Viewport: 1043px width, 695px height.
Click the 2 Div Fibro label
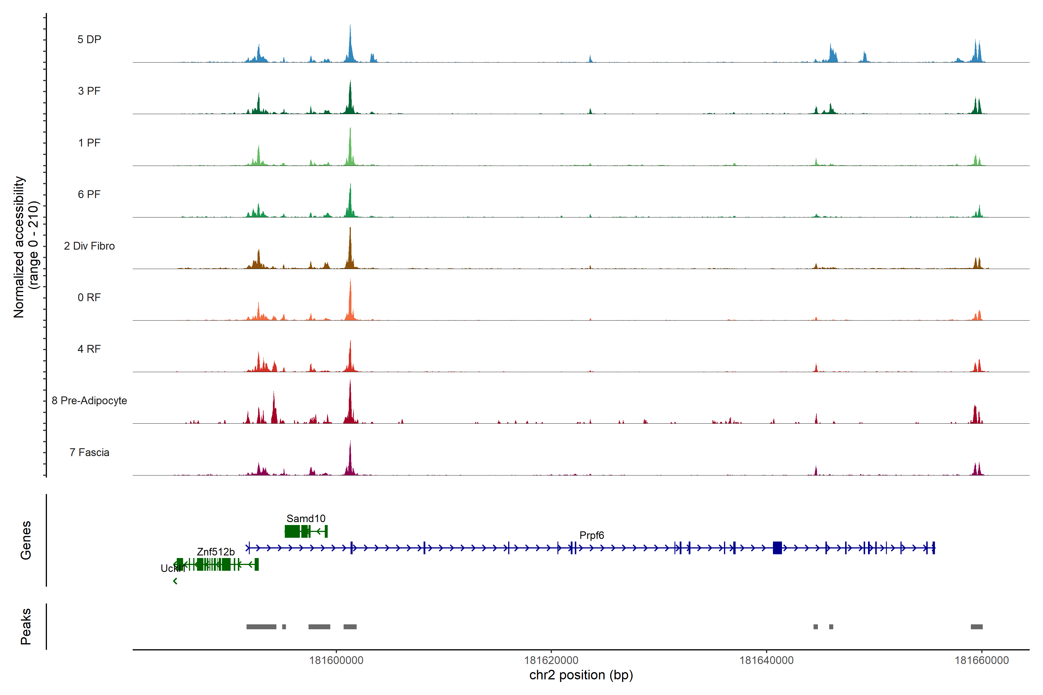click(x=89, y=246)
